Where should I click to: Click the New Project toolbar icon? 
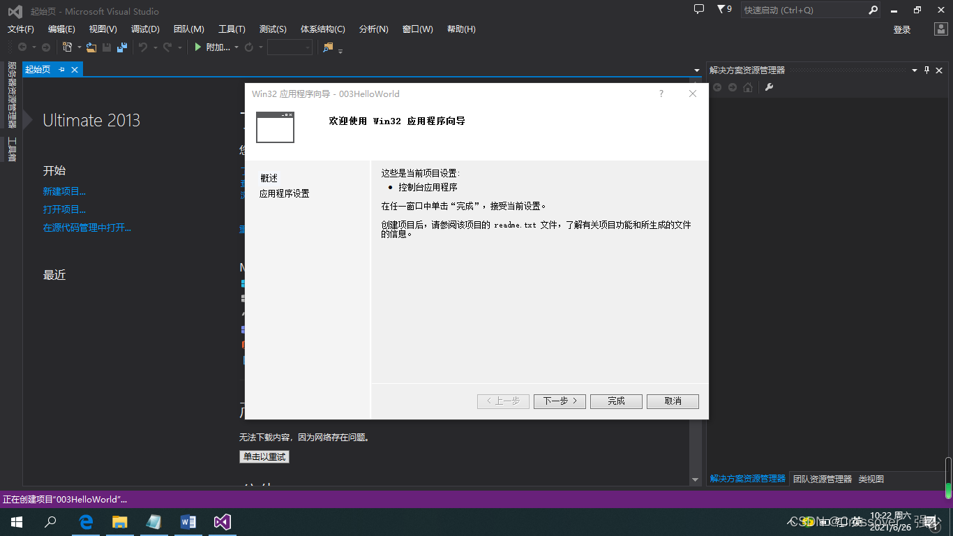pyautogui.click(x=68, y=47)
